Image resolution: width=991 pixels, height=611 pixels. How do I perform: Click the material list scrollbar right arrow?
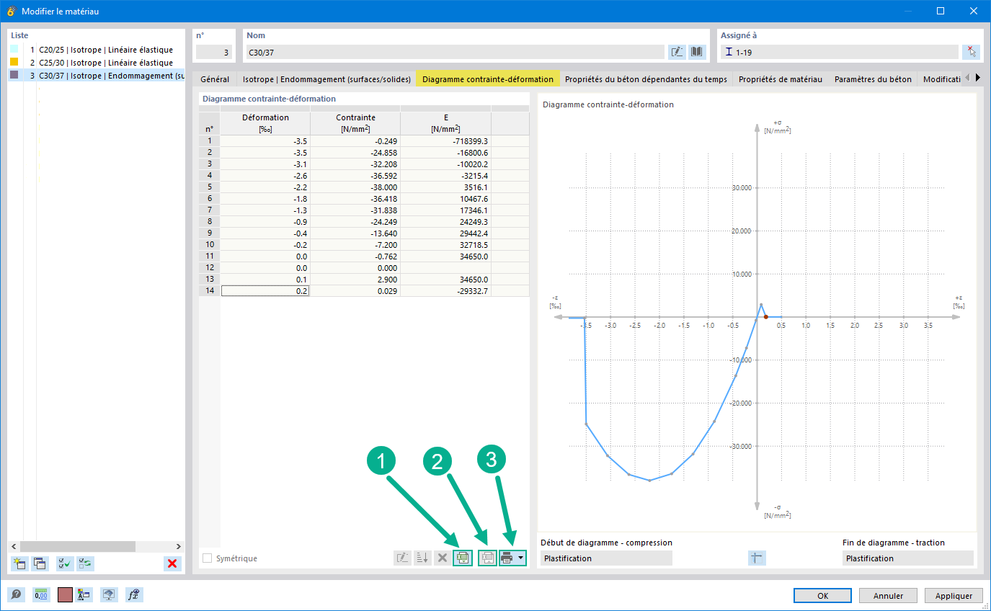[x=179, y=546]
